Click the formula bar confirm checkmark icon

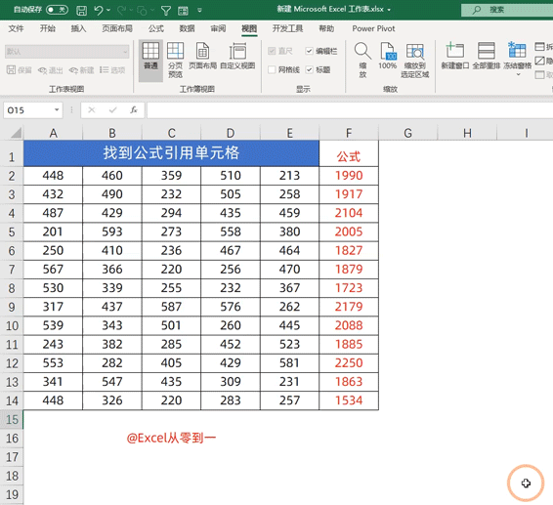[x=113, y=110]
